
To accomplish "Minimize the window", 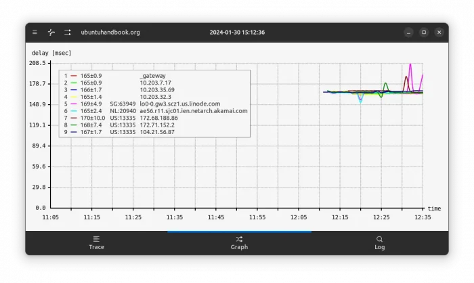I will pyautogui.click(x=408, y=32).
